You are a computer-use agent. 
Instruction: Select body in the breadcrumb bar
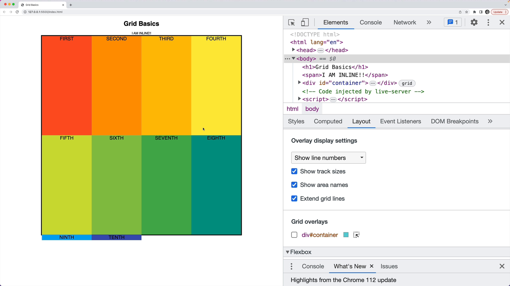[x=312, y=109]
